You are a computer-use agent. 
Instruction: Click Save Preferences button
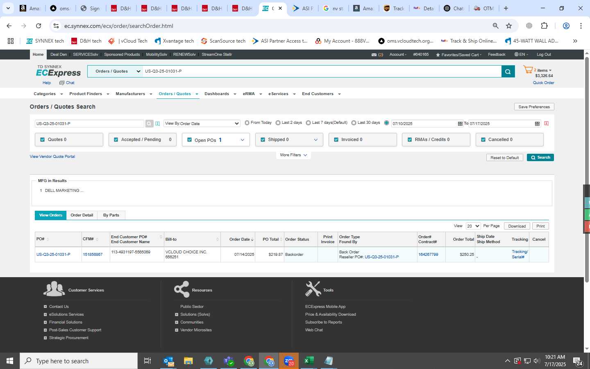[x=534, y=107]
